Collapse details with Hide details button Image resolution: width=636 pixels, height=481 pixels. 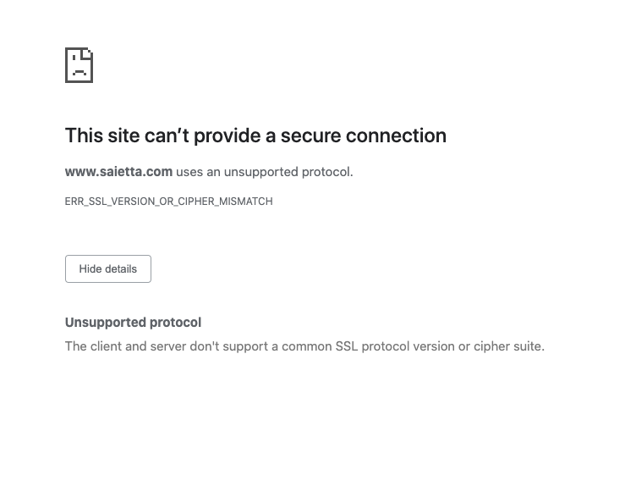click(x=108, y=269)
